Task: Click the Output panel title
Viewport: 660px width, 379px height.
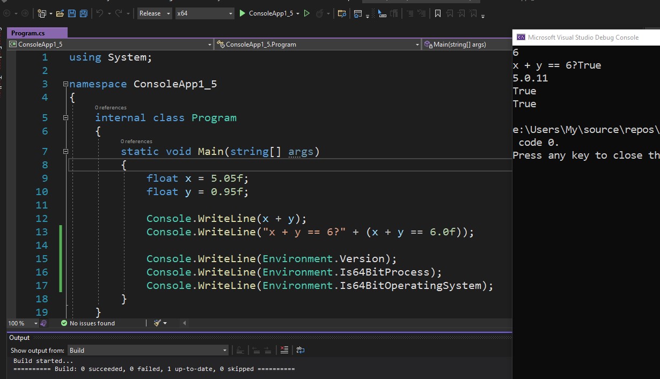Action: click(19, 338)
